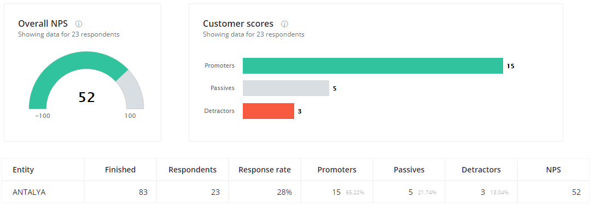Image resolution: width=595 pixels, height=209 pixels.
Task: Select the red Detractors bar
Action: [269, 111]
